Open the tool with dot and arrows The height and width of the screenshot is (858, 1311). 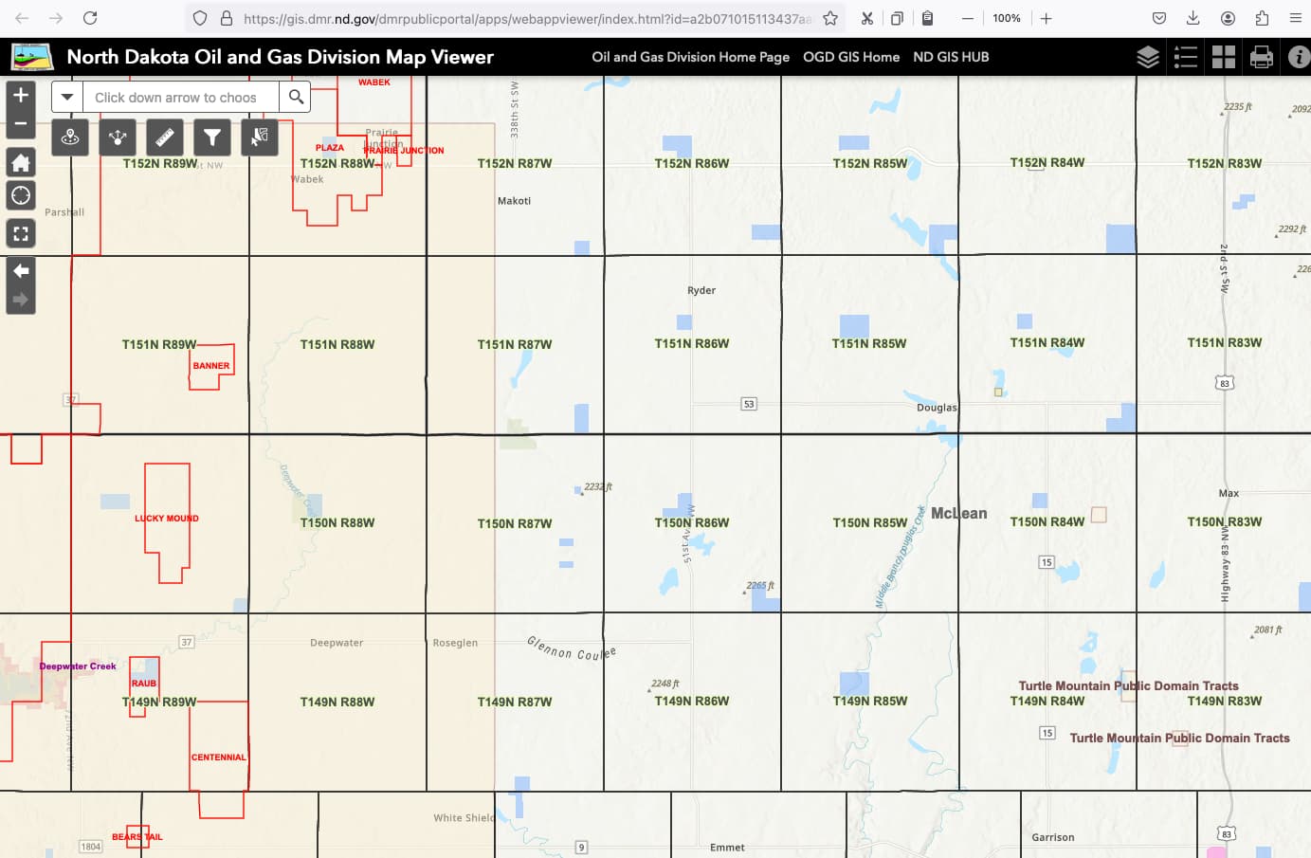click(x=118, y=137)
